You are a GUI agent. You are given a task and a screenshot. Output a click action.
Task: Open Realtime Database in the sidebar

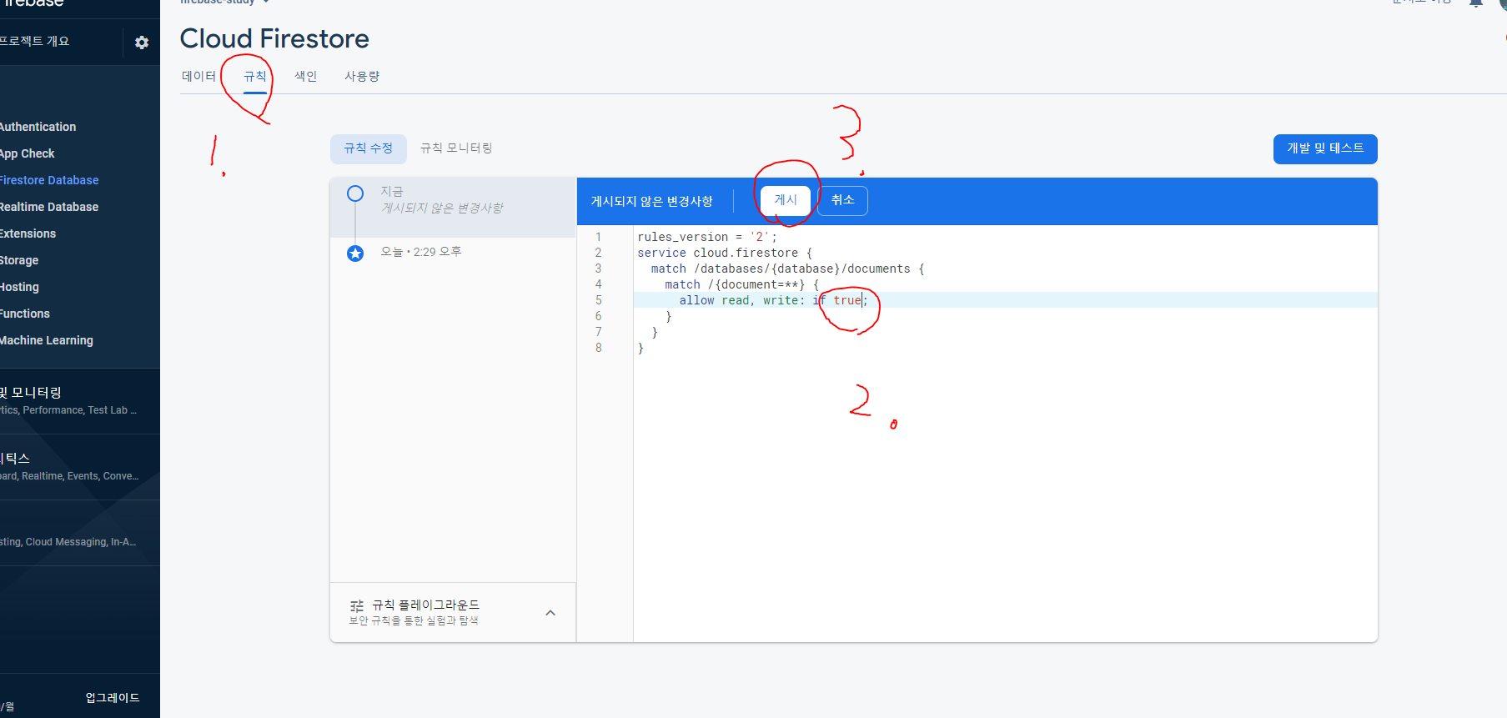pos(49,207)
